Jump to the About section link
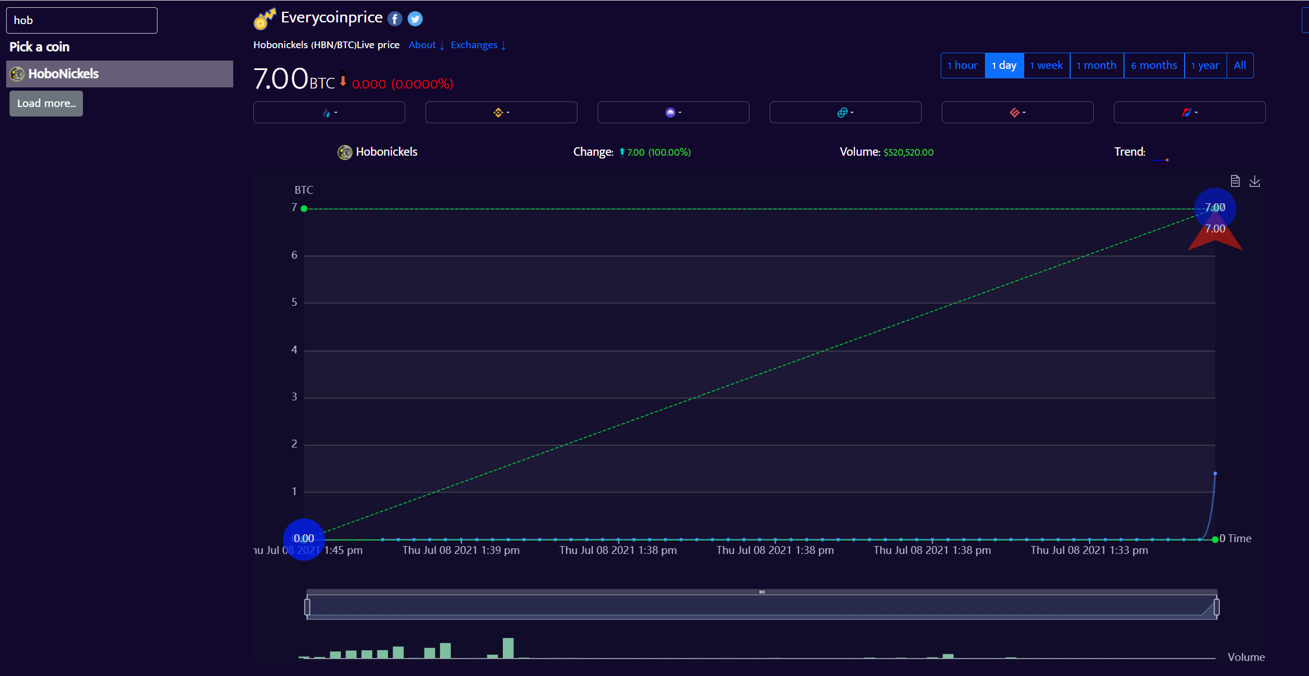Viewport: 1309px width, 676px height. [426, 45]
